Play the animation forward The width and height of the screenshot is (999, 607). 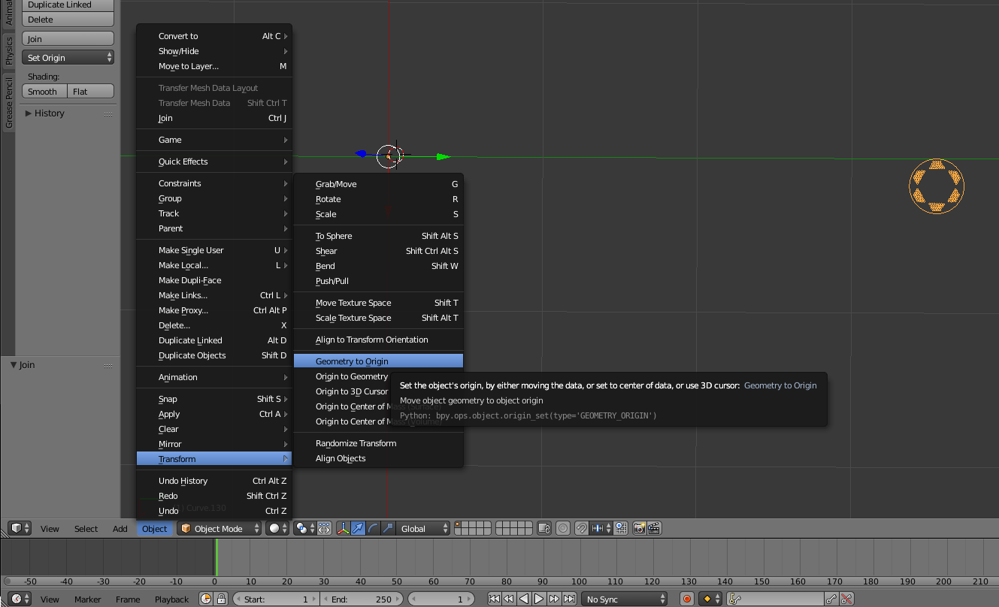539,599
